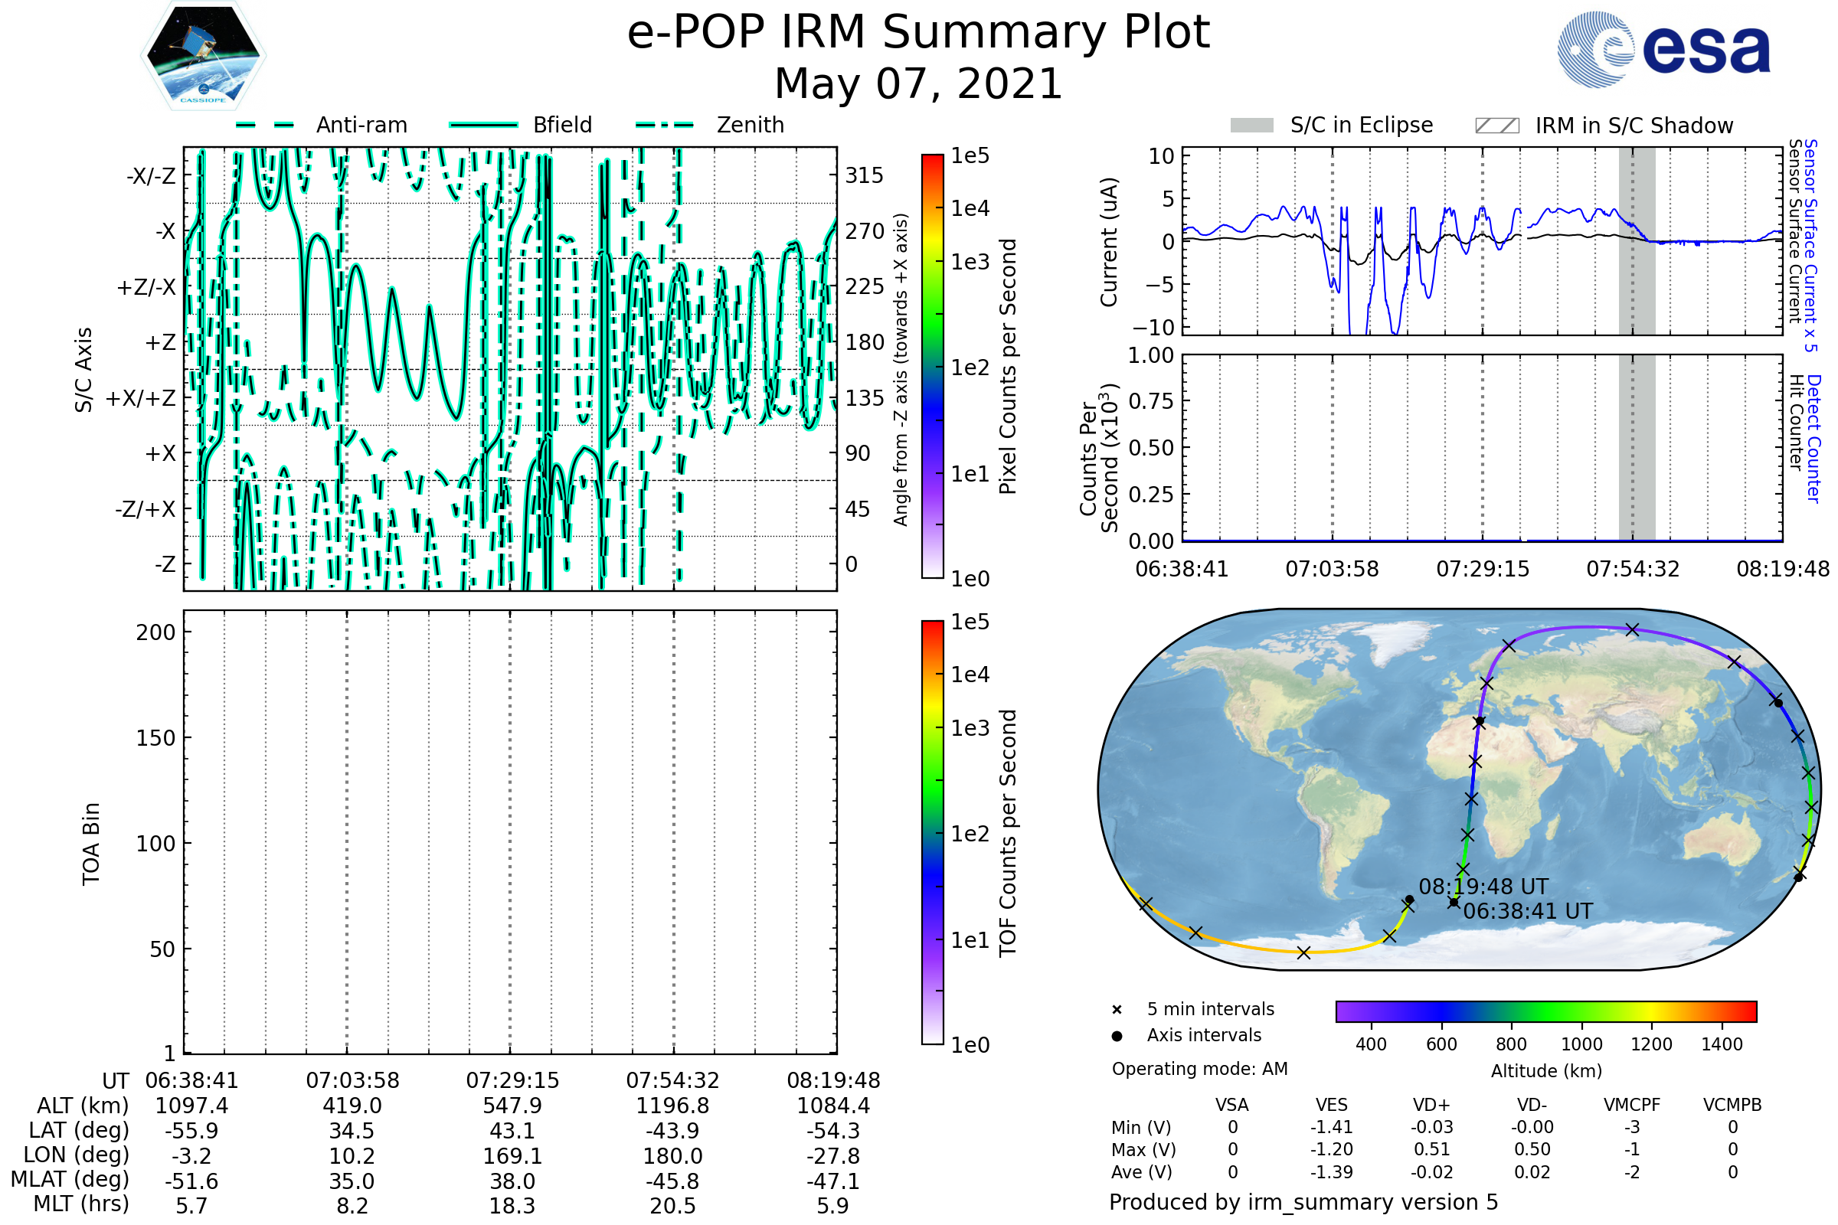Click the CASSIOPE satellite hexagon logo
This screenshot has width=1838, height=1225.
(x=203, y=56)
